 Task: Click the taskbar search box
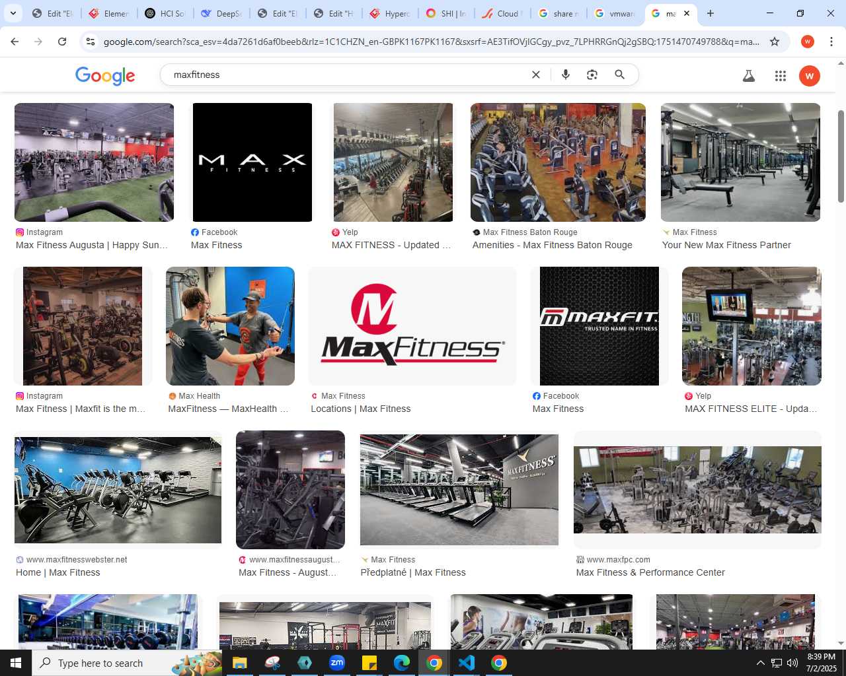click(x=127, y=663)
